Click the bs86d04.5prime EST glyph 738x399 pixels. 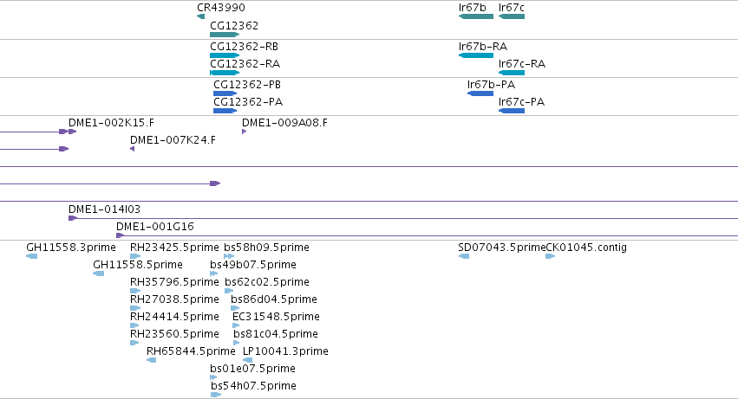coord(235,308)
